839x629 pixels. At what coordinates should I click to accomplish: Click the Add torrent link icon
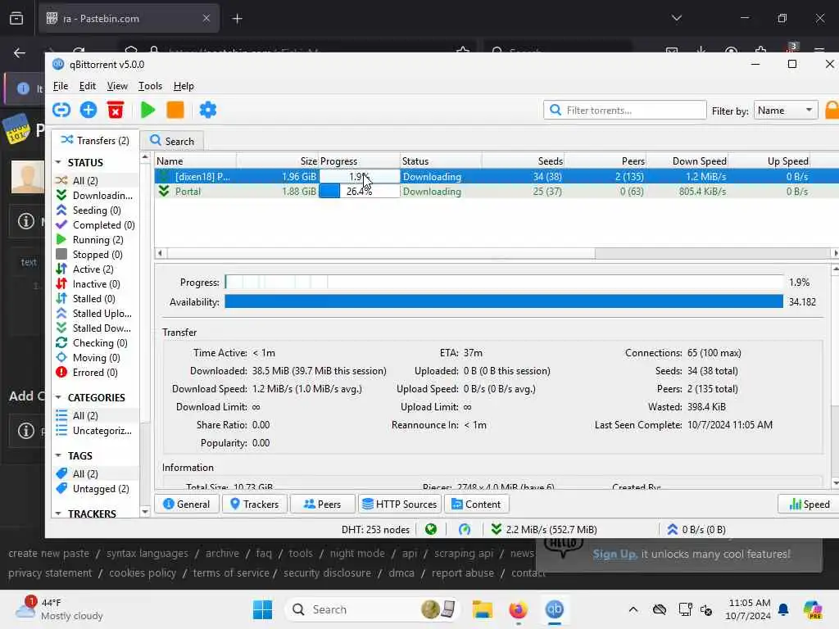(x=61, y=111)
